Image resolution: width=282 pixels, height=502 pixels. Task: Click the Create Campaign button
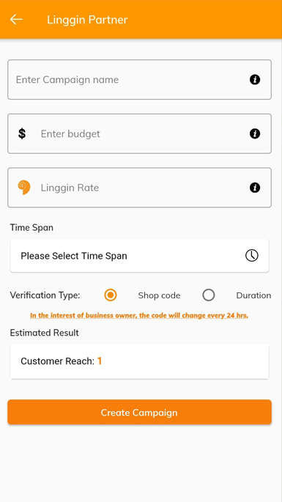140,412
